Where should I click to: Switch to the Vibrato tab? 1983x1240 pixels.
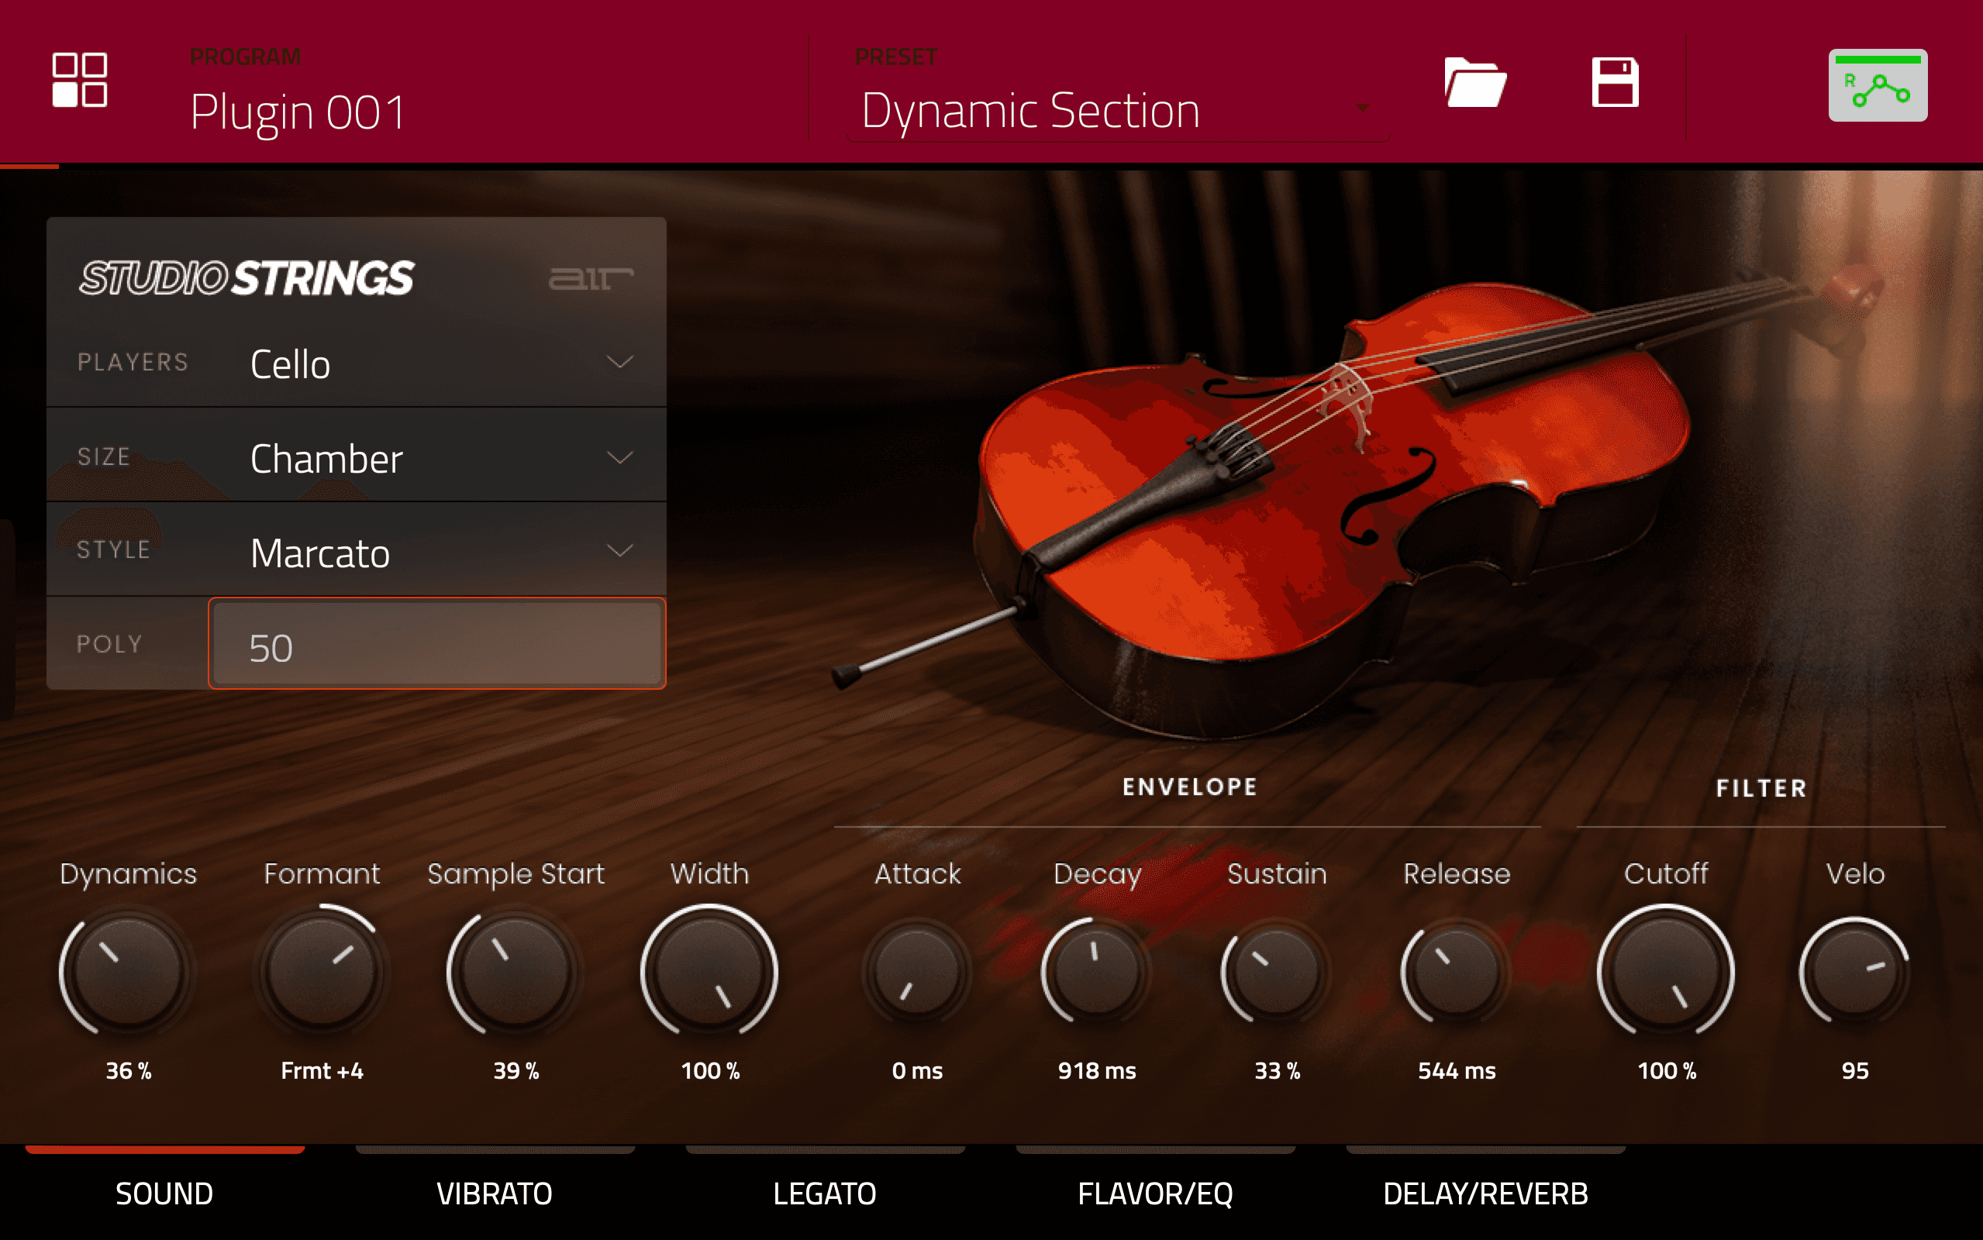495,1193
